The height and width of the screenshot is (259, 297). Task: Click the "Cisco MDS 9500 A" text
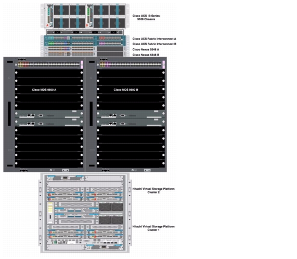44,90
